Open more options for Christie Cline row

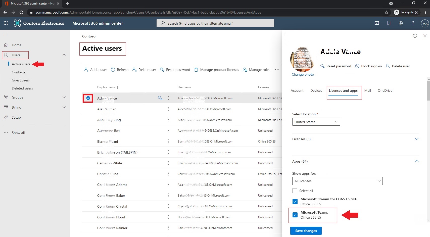[x=169, y=174]
